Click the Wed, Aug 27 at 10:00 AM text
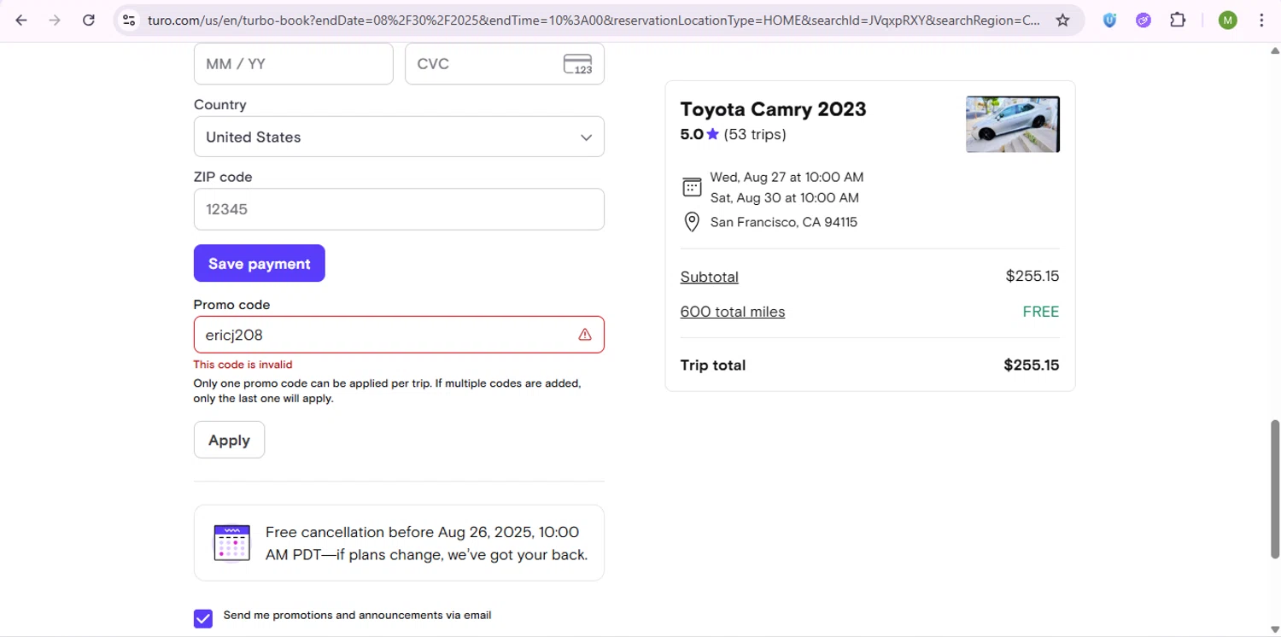The image size is (1281, 637). [787, 178]
